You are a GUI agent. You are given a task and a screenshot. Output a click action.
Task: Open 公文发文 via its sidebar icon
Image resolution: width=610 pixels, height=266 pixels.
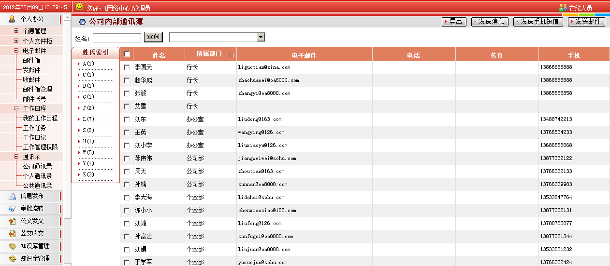pyautogui.click(x=12, y=221)
